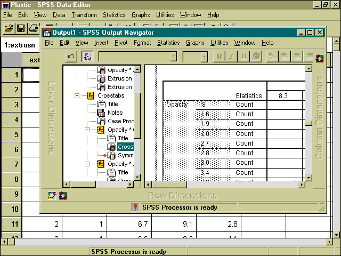This screenshot has width=341, height=256.
Task: Select the Notes item icon under Crosstabs
Action: pos(102,113)
